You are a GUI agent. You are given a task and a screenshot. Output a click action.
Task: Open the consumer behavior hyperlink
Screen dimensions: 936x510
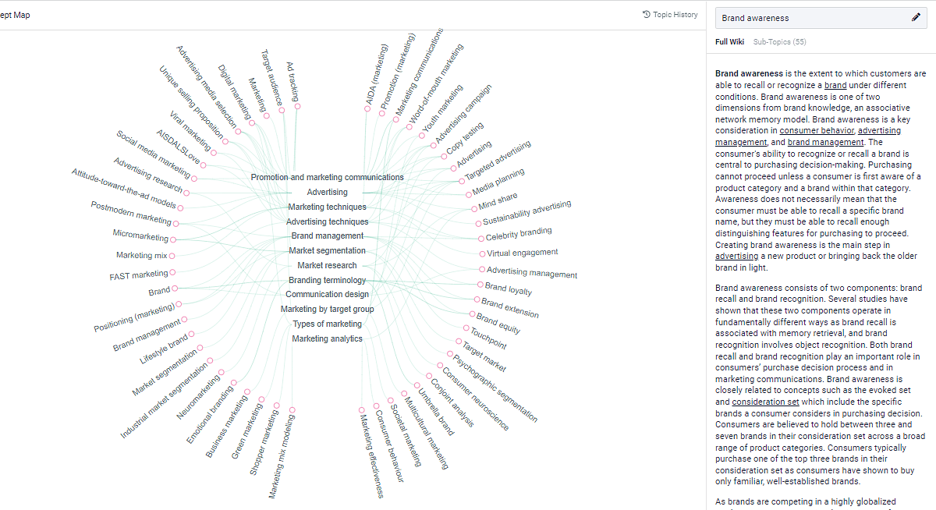[x=817, y=130]
